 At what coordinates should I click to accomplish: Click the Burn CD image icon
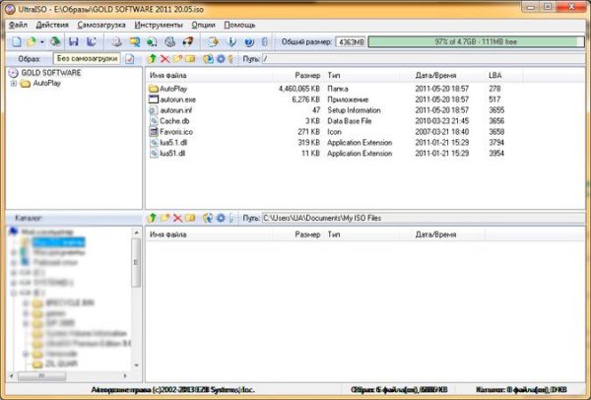click(188, 41)
